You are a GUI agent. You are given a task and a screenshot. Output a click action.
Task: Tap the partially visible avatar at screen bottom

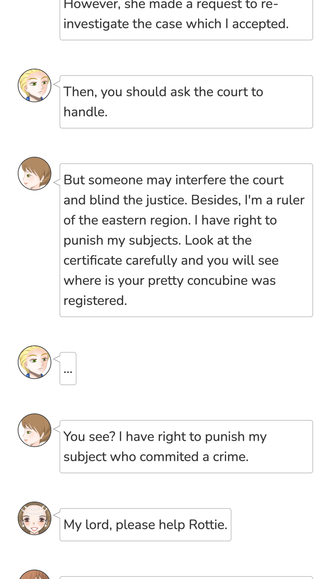35,575
